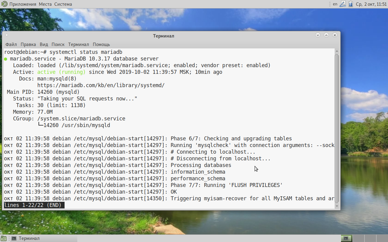Click the 'man:mysqld(8)' docs text
This screenshot has width=388, height=242.
(57, 79)
